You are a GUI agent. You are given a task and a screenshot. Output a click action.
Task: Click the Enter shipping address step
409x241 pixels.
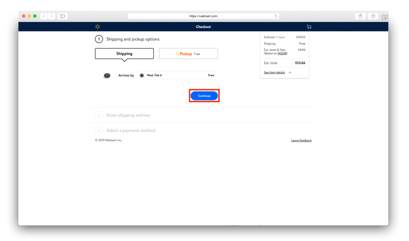click(x=128, y=115)
